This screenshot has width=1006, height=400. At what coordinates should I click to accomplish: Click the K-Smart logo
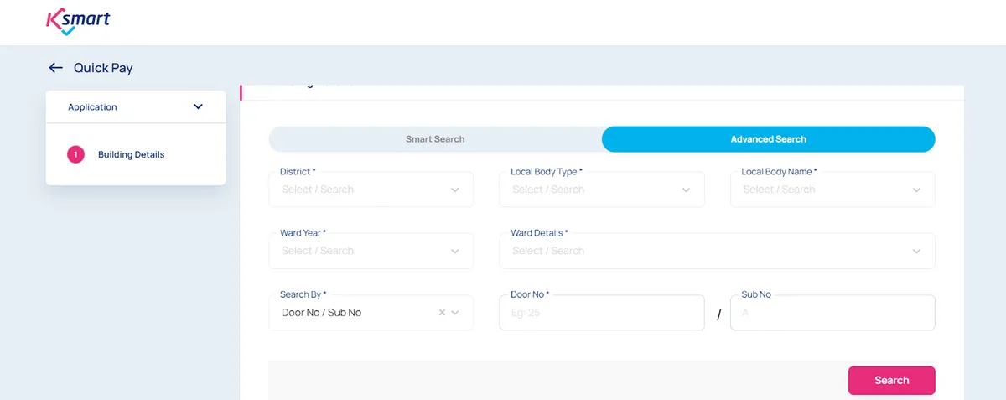click(x=77, y=22)
